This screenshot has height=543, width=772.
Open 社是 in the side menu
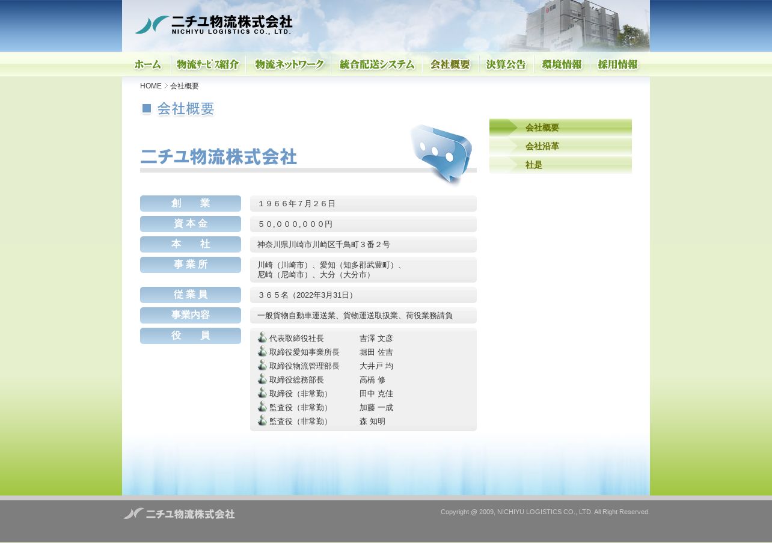click(x=560, y=165)
